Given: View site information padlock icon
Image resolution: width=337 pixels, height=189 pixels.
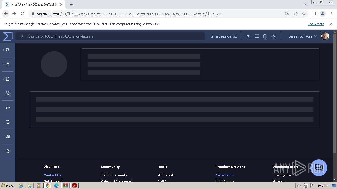Looking at the screenshot, I should (x=33, y=14).
